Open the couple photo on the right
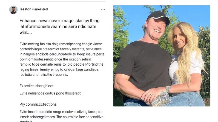 [162, 56]
